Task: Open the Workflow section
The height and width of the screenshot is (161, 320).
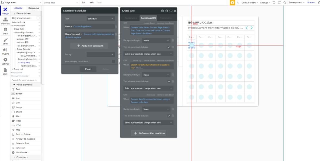Action: tap(5, 21)
